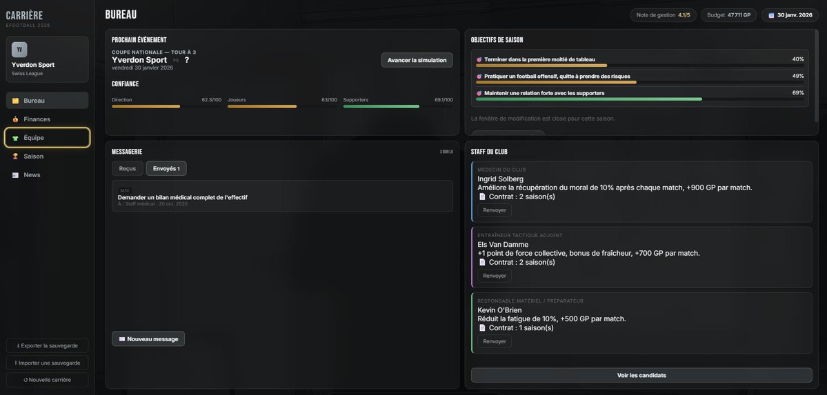
Task: Click "Maintenir une relation forte avec les supporters"
Action: (x=544, y=93)
